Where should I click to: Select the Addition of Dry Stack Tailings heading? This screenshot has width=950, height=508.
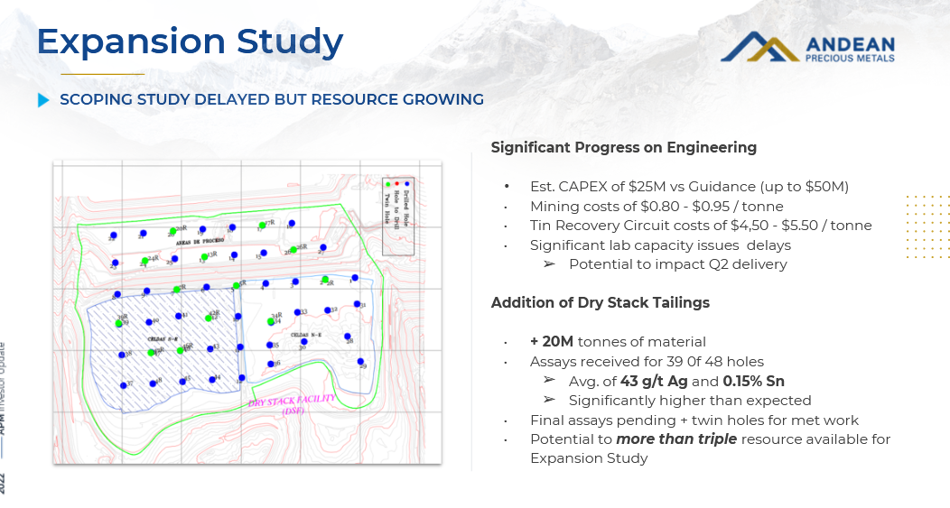[x=600, y=302]
